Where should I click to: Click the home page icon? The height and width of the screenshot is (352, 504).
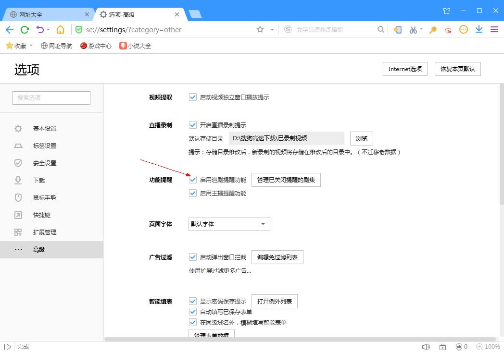coord(60,30)
